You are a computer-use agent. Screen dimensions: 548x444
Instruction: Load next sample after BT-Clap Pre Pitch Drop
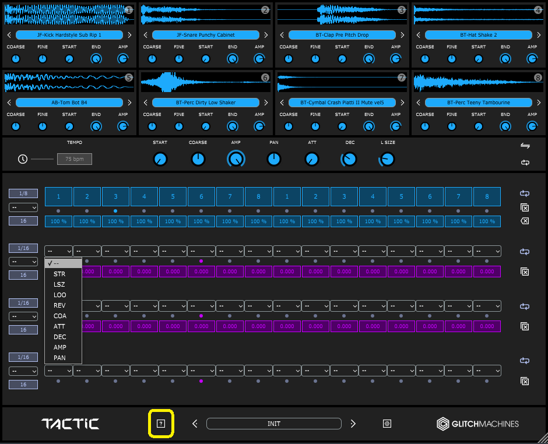pos(402,35)
